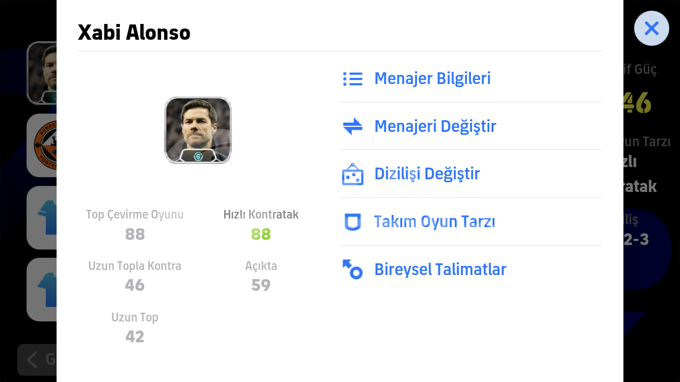Click Xabi Alonso manager portrait in dialog

click(x=198, y=130)
